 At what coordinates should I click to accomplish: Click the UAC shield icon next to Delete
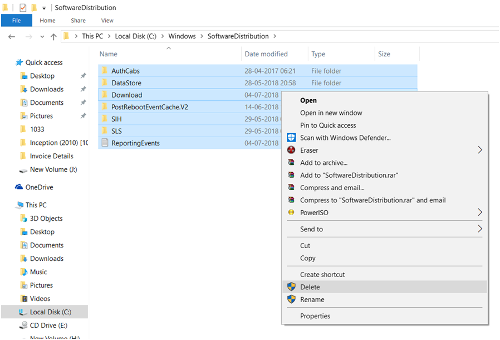point(291,286)
